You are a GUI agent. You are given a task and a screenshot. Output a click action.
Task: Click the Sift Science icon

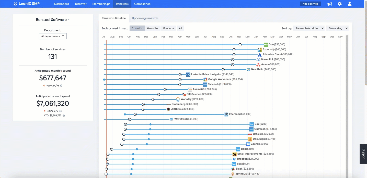pos(184,94)
